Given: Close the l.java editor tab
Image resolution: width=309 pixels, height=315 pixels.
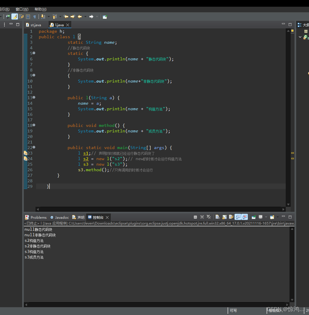Looking at the screenshot, I should 68,25.
